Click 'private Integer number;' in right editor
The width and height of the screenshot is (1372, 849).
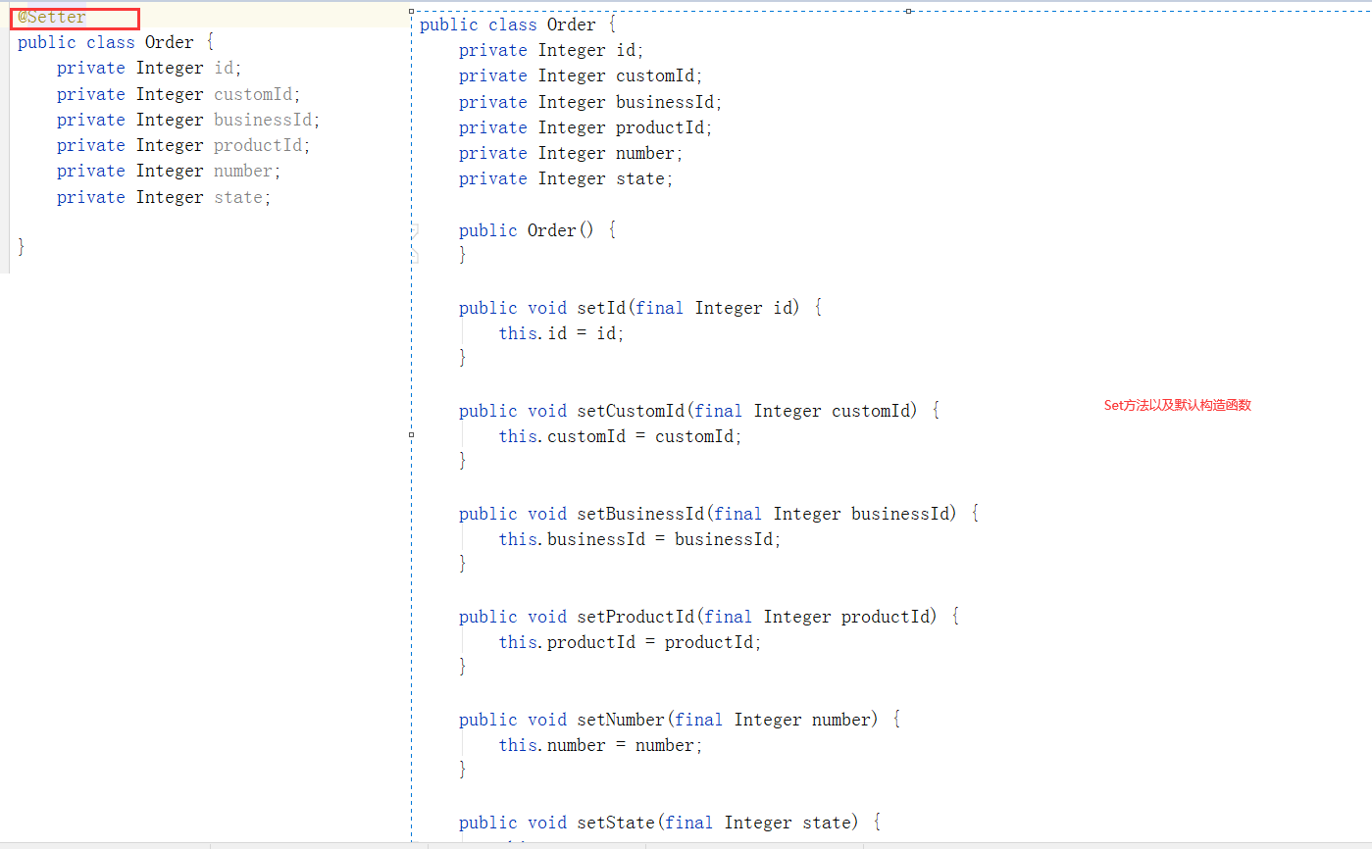(571, 153)
